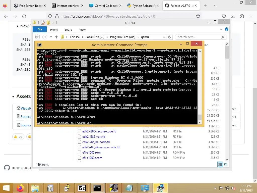Open the Firefox hamburger menu

[x=251, y=16]
